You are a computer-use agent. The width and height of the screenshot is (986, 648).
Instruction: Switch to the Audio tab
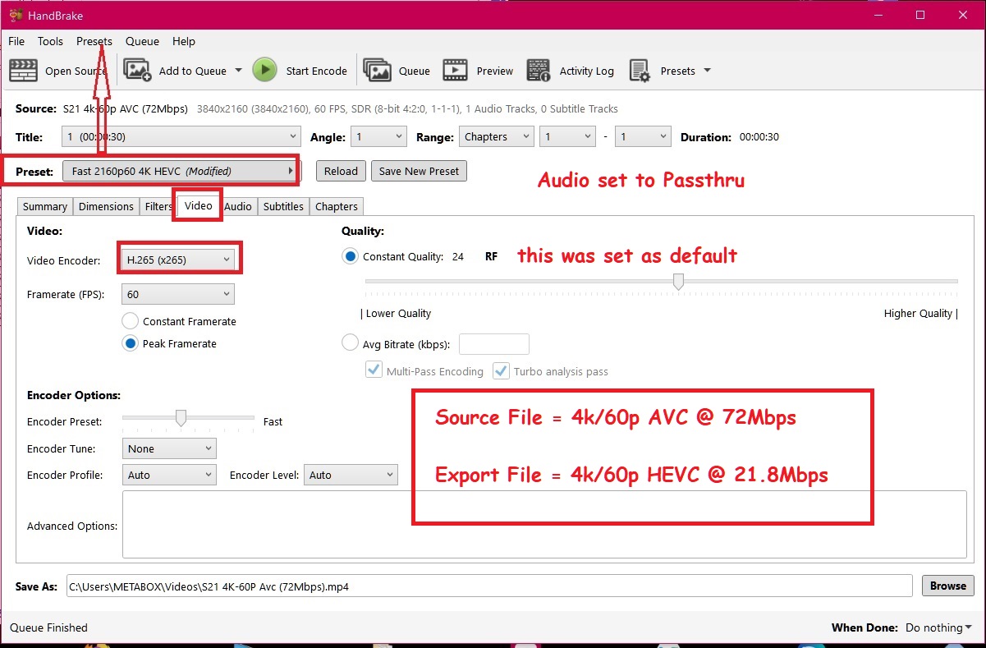coord(238,207)
